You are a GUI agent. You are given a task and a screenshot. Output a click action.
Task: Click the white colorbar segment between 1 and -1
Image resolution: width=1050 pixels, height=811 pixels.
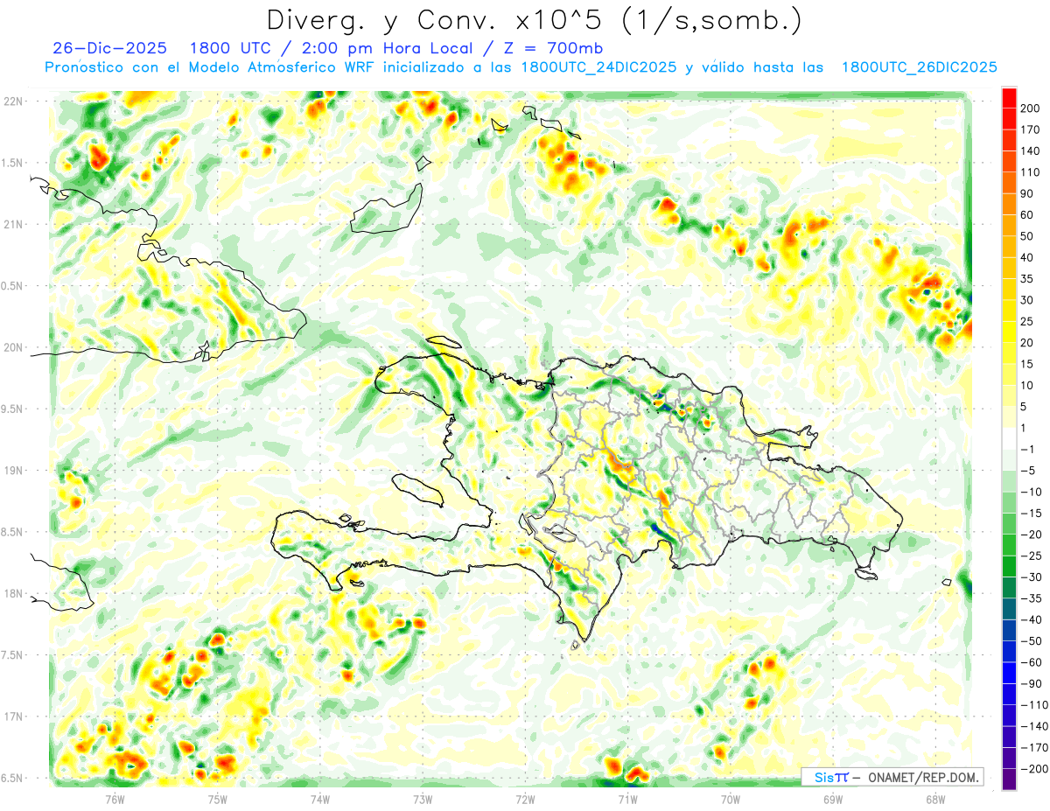1009,438
